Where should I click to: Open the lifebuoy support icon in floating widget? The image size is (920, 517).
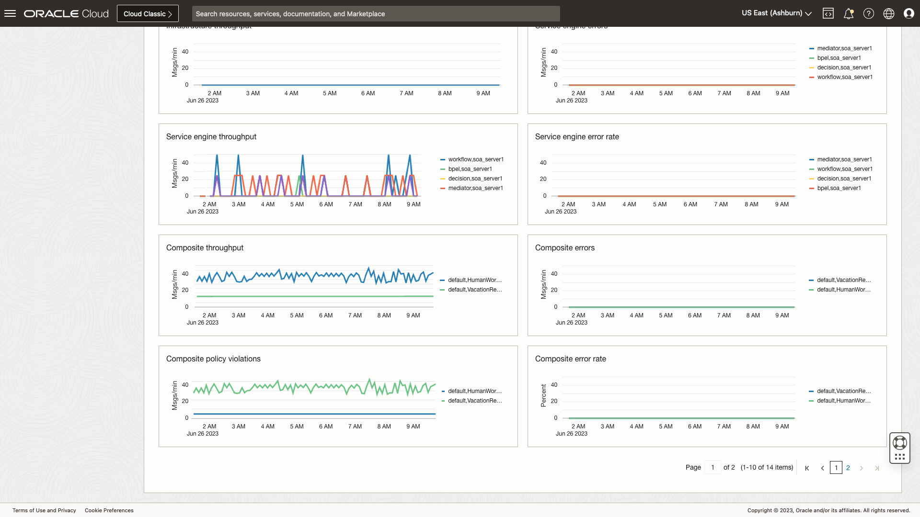pos(899,443)
